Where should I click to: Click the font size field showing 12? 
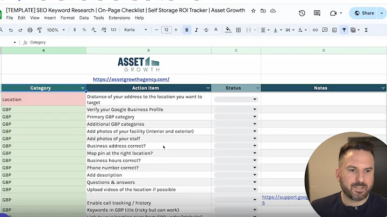pyautogui.click(x=166, y=30)
